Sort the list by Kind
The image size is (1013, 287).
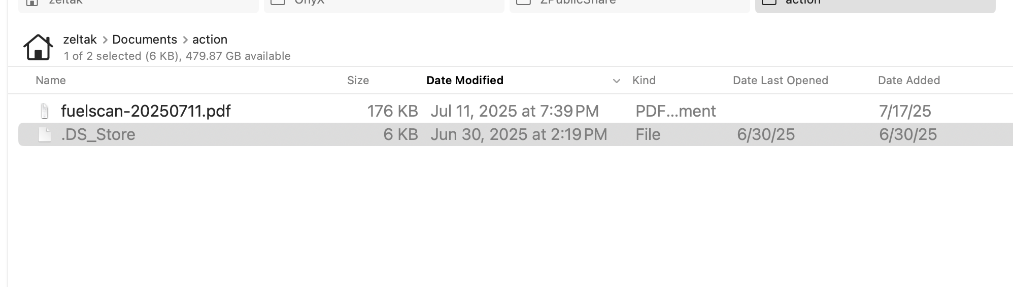(x=644, y=80)
